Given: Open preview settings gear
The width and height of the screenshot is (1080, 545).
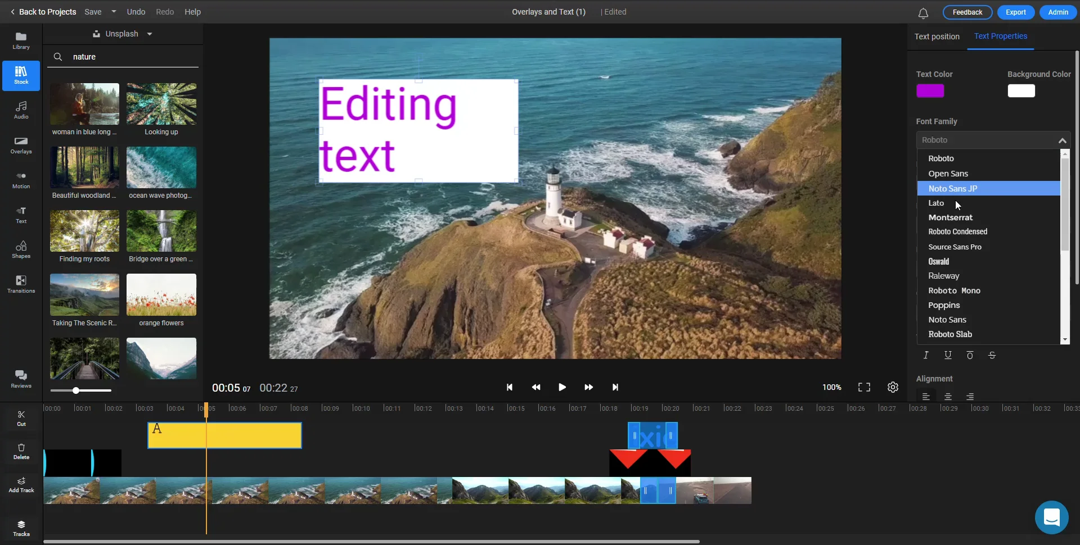Looking at the screenshot, I should pyautogui.click(x=893, y=387).
